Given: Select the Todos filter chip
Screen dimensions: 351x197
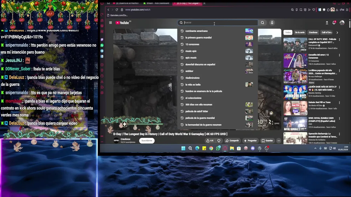Looking at the screenshot, I should pyautogui.click(x=288, y=32).
